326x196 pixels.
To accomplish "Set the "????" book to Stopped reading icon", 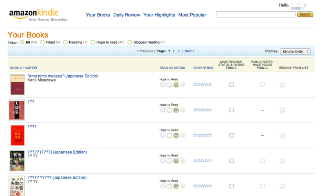I will (183, 135).
